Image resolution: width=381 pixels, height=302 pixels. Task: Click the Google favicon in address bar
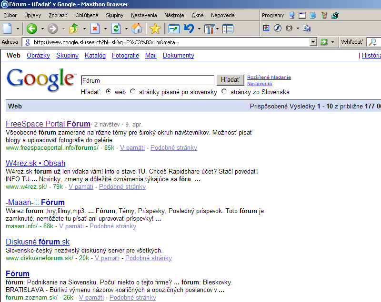click(x=28, y=42)
